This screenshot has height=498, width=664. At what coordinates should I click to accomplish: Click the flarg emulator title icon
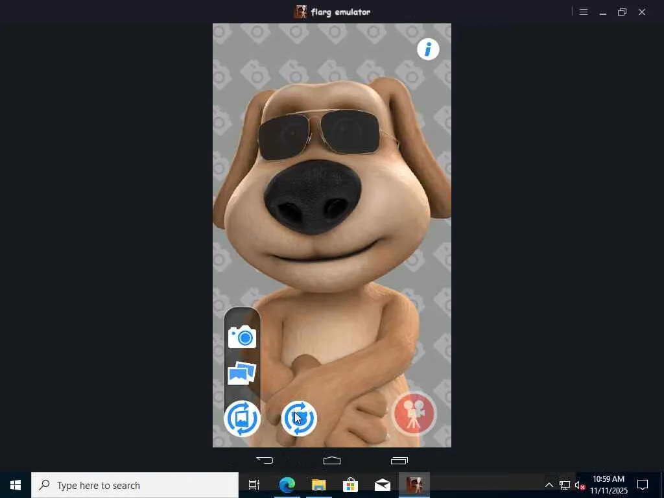pyautogui.click(x=300, y=12)
